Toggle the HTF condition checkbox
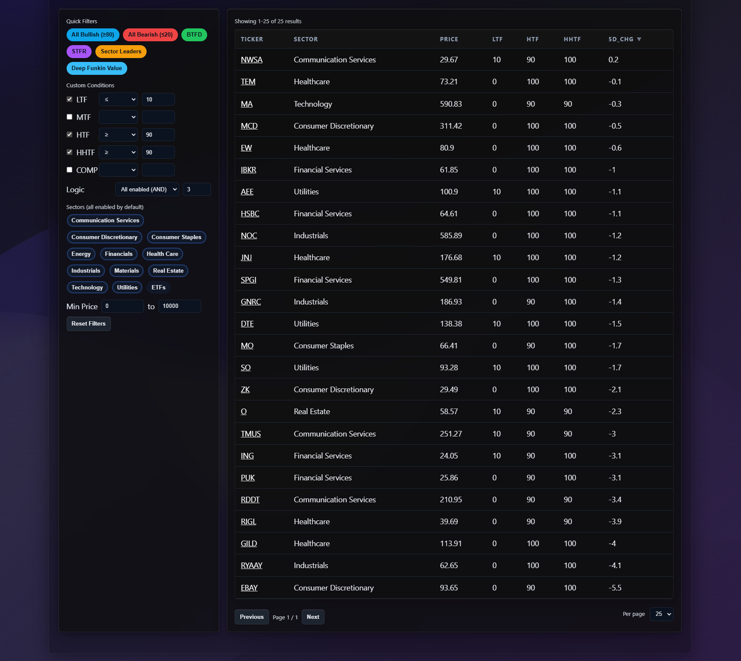The width and height of the screenshot is (741, 661). (69, 135)
